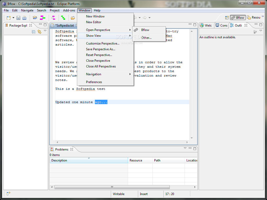Minimize the Problems view

click(190, 148)
